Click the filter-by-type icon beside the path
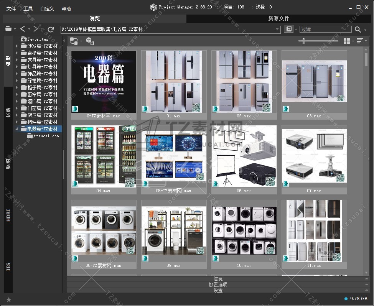This screenshot has height=306, width=374. [289, 30]
